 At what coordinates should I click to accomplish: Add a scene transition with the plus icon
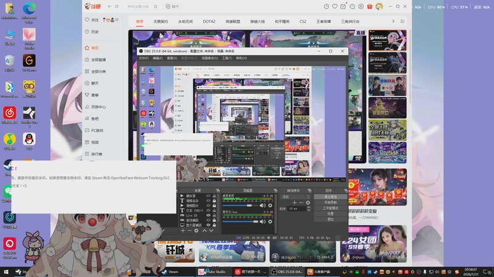tap(295, 203)
